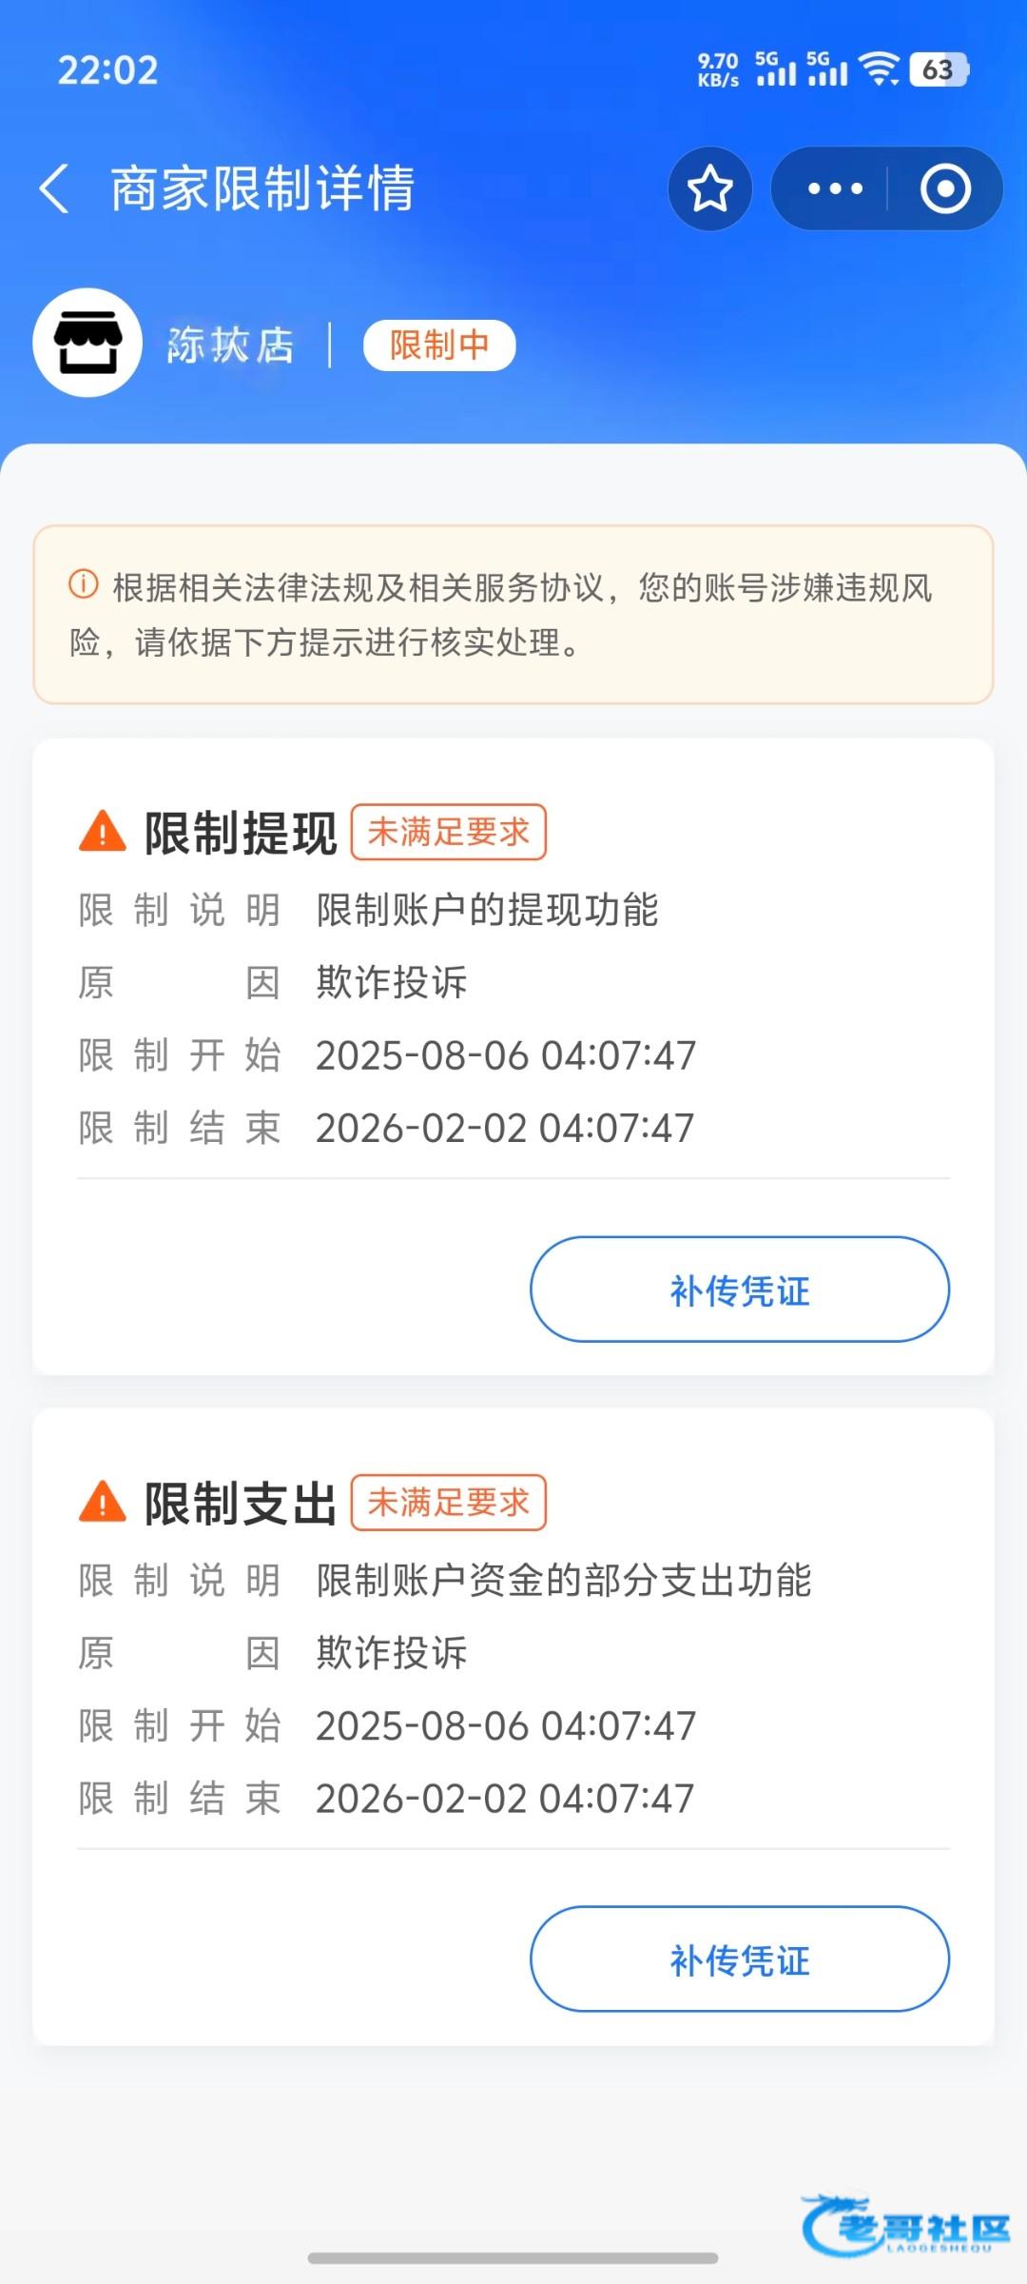The width and height of the screenshot is (1027, 2284).
Task: Tap the bottom home gesture bar
Action: [513, 2257]
